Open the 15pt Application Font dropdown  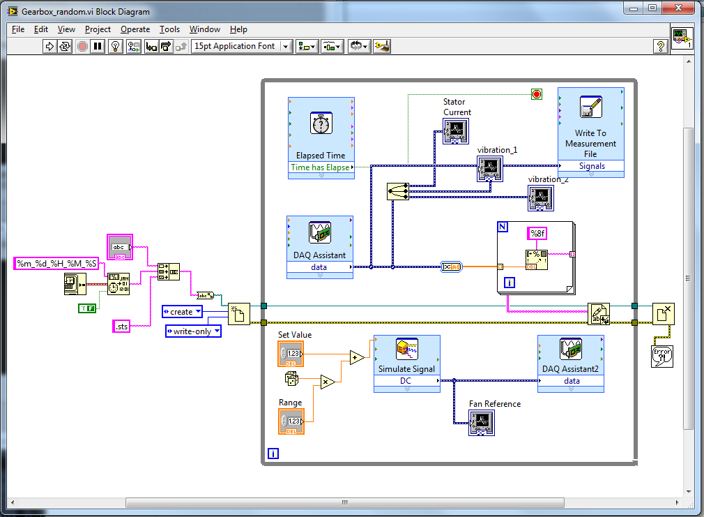(x=242, y=46)
